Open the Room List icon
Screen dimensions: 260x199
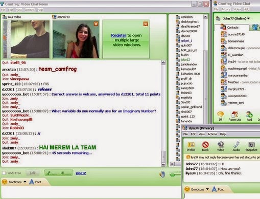coord(234,116)
